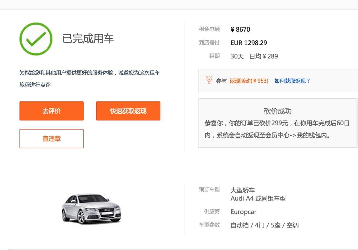Click the 去评价 button
The width and height of the screenshot is (358, 250).
(52, 111)
